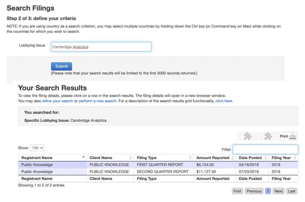
Task: Click the Filing Year footer column label
Action: coord(281,178)
